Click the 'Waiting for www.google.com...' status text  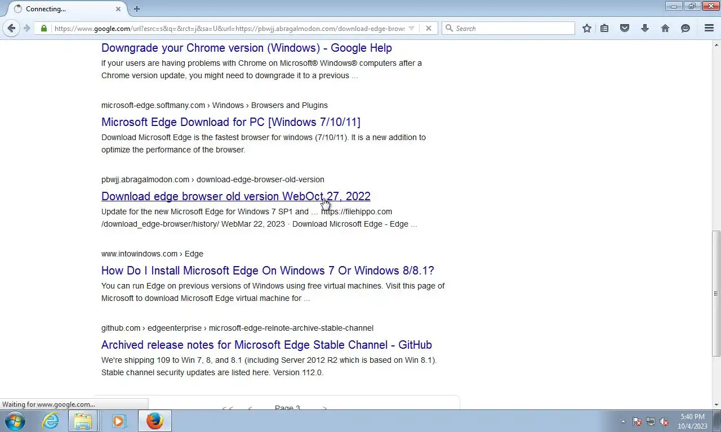click(48, 404)
